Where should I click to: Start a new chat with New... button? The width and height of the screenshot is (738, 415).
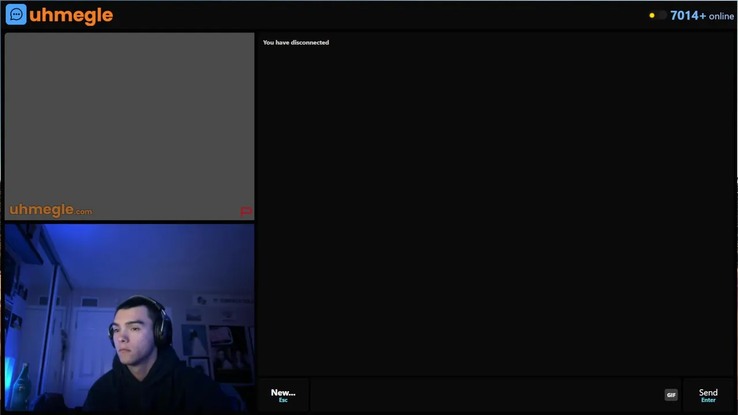[283, 395]
